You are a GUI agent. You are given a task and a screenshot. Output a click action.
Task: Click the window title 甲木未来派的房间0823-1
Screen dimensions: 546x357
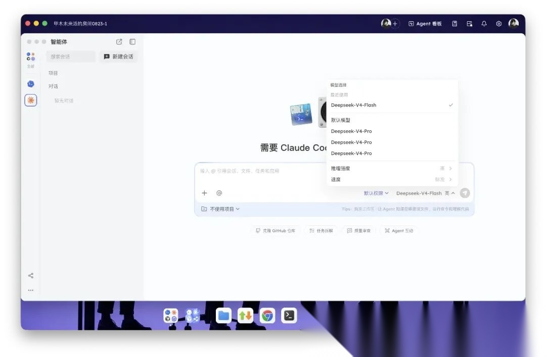coord(80,24)
